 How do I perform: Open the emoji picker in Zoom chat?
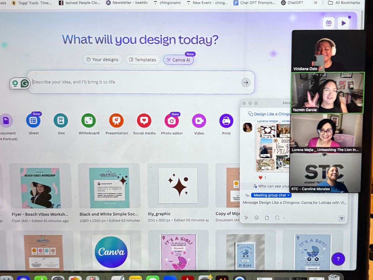point(256,218)
